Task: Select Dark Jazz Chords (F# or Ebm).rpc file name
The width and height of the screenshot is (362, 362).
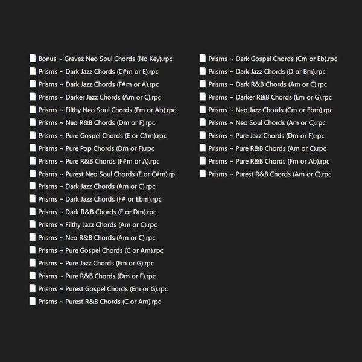Action: 100,199
